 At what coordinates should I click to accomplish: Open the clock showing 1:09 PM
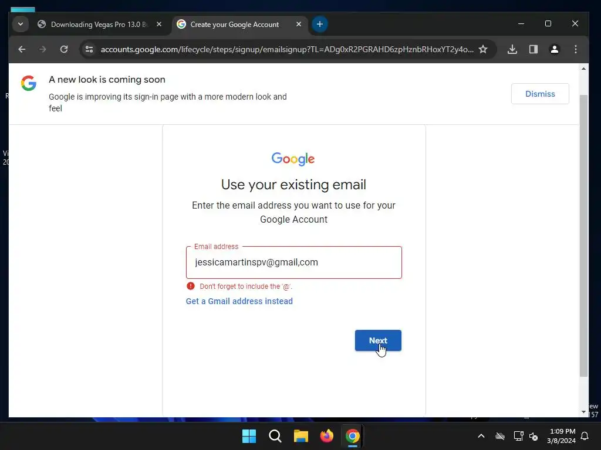tap(562, 436)
